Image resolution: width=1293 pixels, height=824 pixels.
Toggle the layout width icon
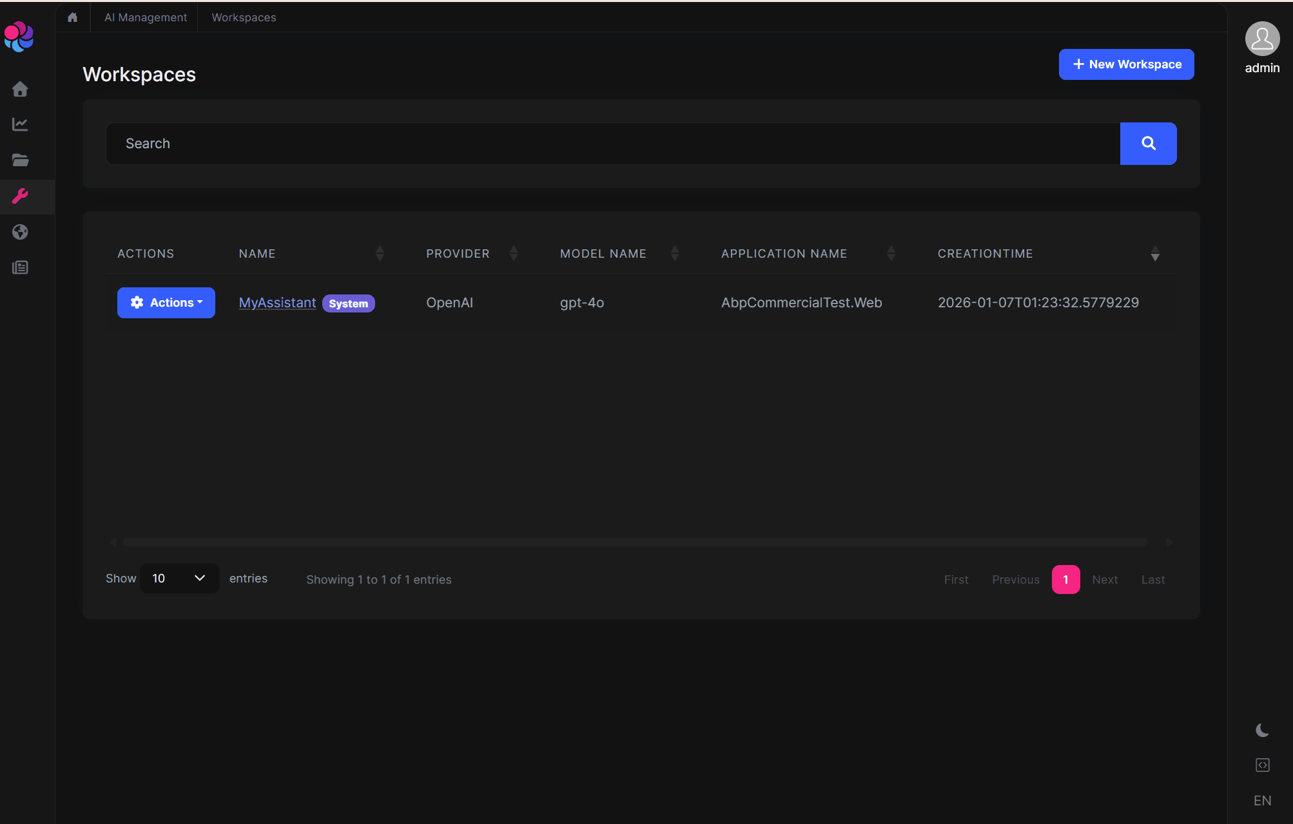1262,765
